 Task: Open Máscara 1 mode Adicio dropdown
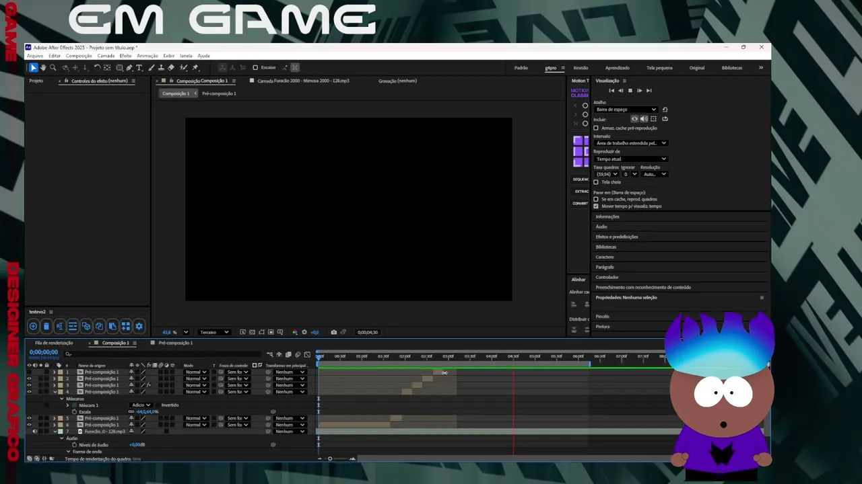tap(141, 405)
